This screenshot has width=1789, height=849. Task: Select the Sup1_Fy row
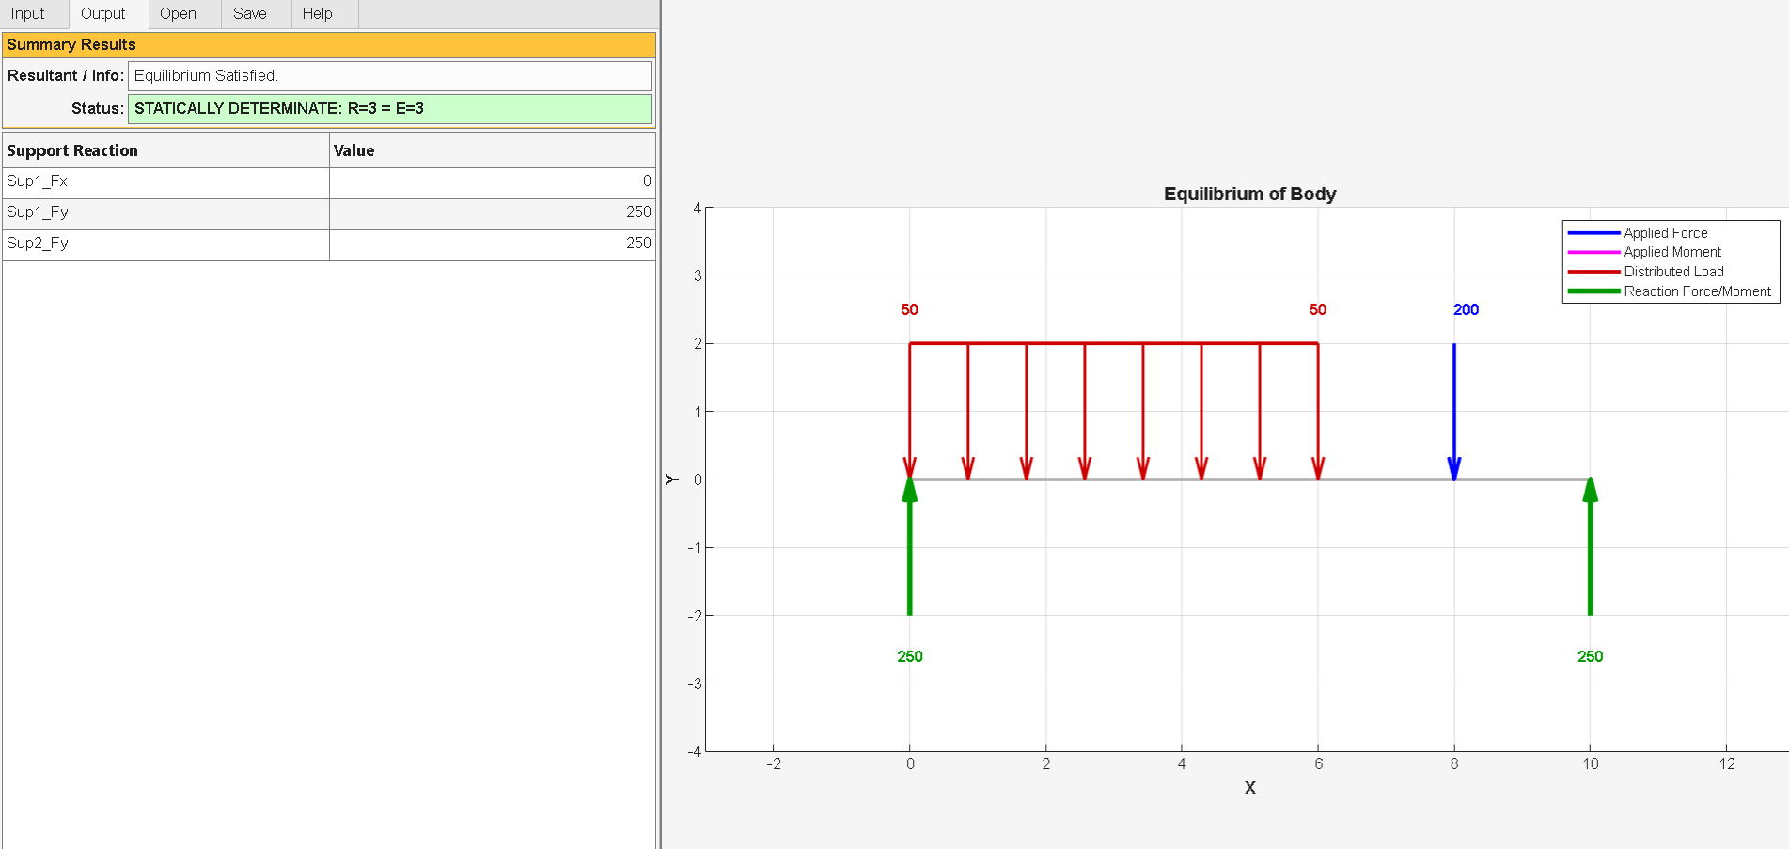[329, 212]
